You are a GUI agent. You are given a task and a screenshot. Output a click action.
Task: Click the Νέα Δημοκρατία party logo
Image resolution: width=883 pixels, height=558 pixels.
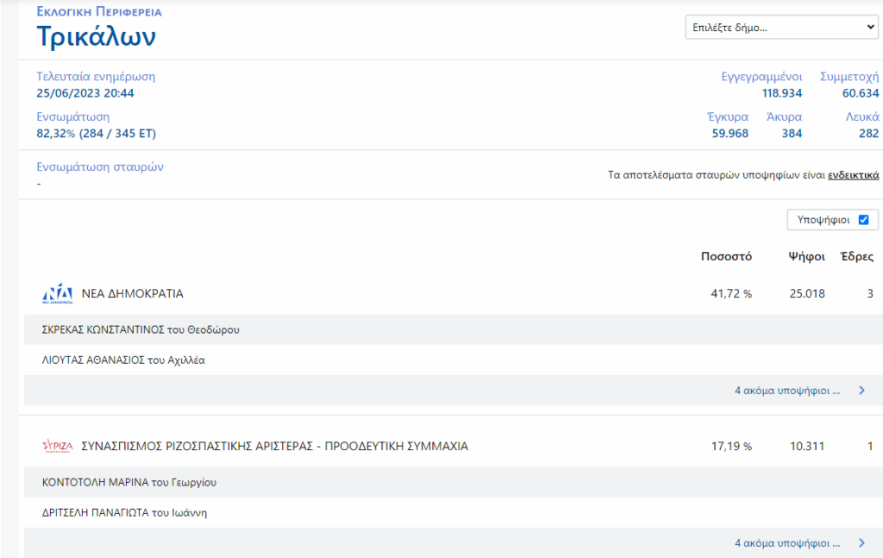pos(58,293)
